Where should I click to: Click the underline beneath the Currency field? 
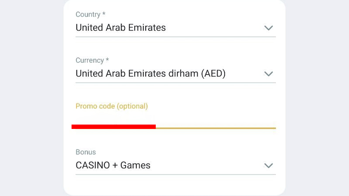pyautogui.click(x=175, y=82)
